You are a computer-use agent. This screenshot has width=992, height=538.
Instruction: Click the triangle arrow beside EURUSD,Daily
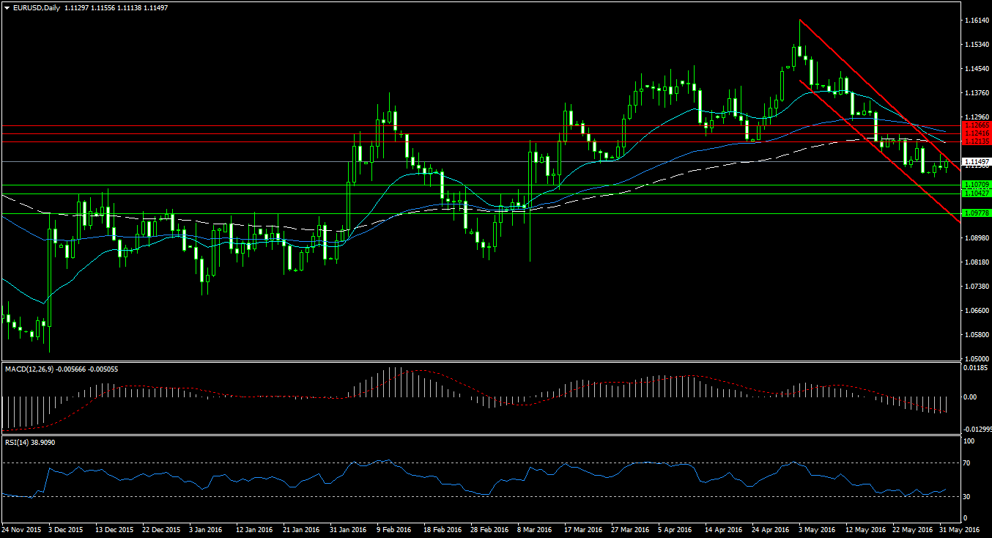pos(7,7)
